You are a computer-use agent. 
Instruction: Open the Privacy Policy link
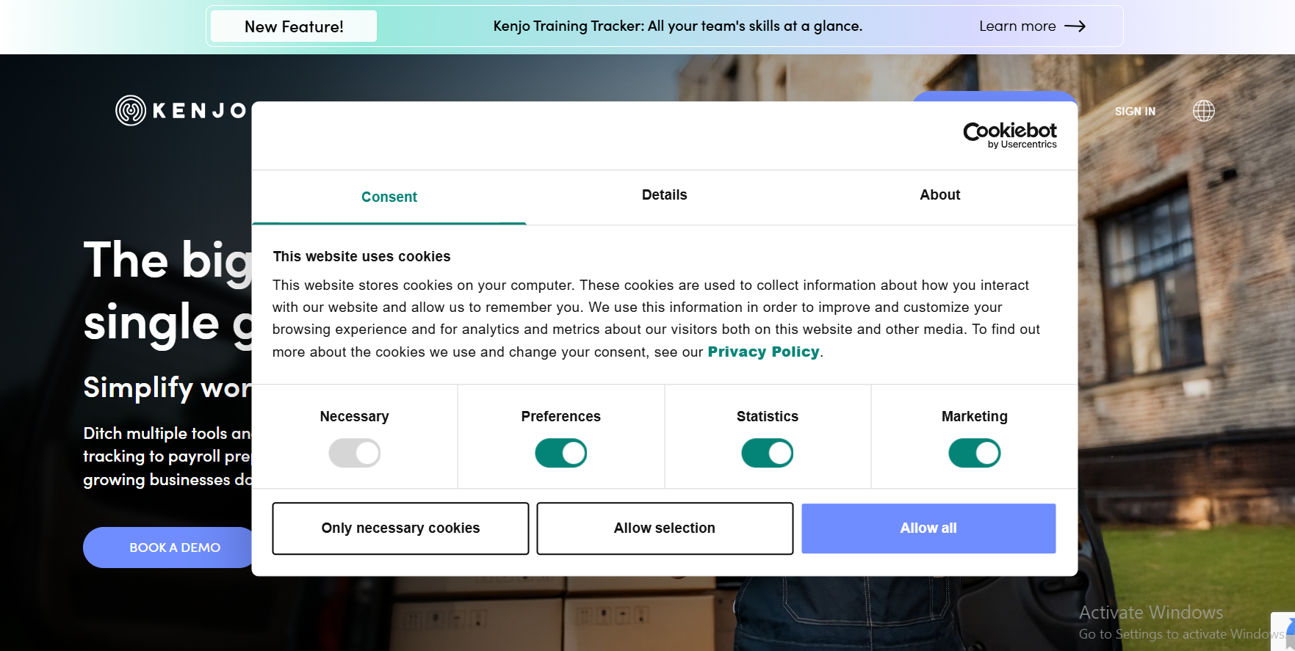pos(763,352)
